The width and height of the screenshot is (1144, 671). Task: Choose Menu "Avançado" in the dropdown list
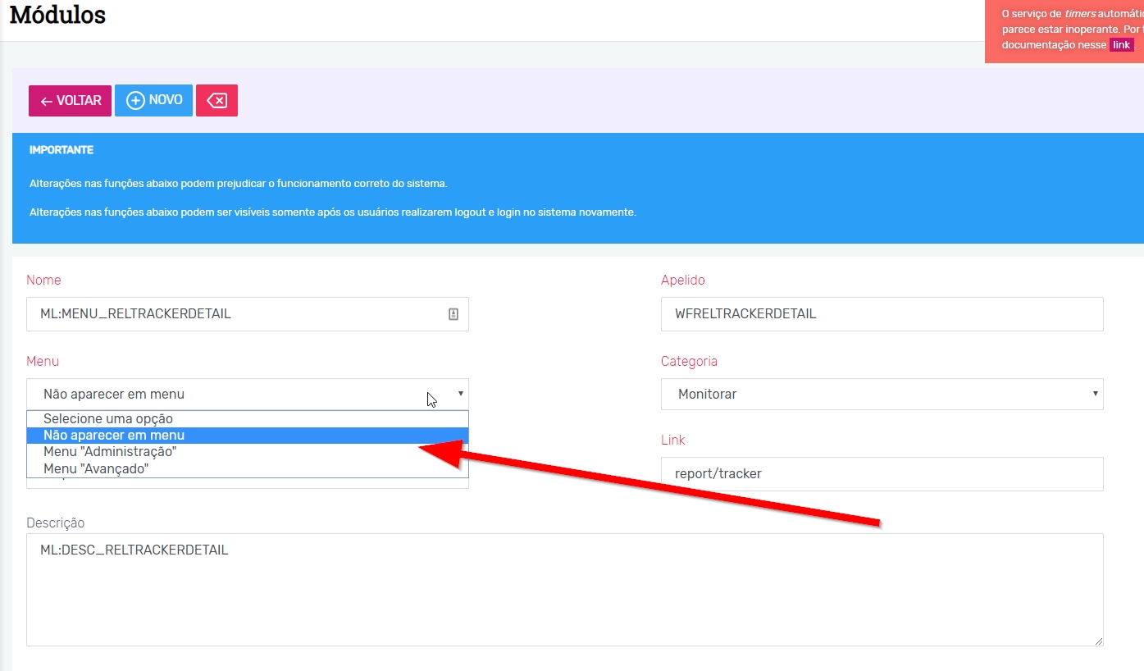96,468
